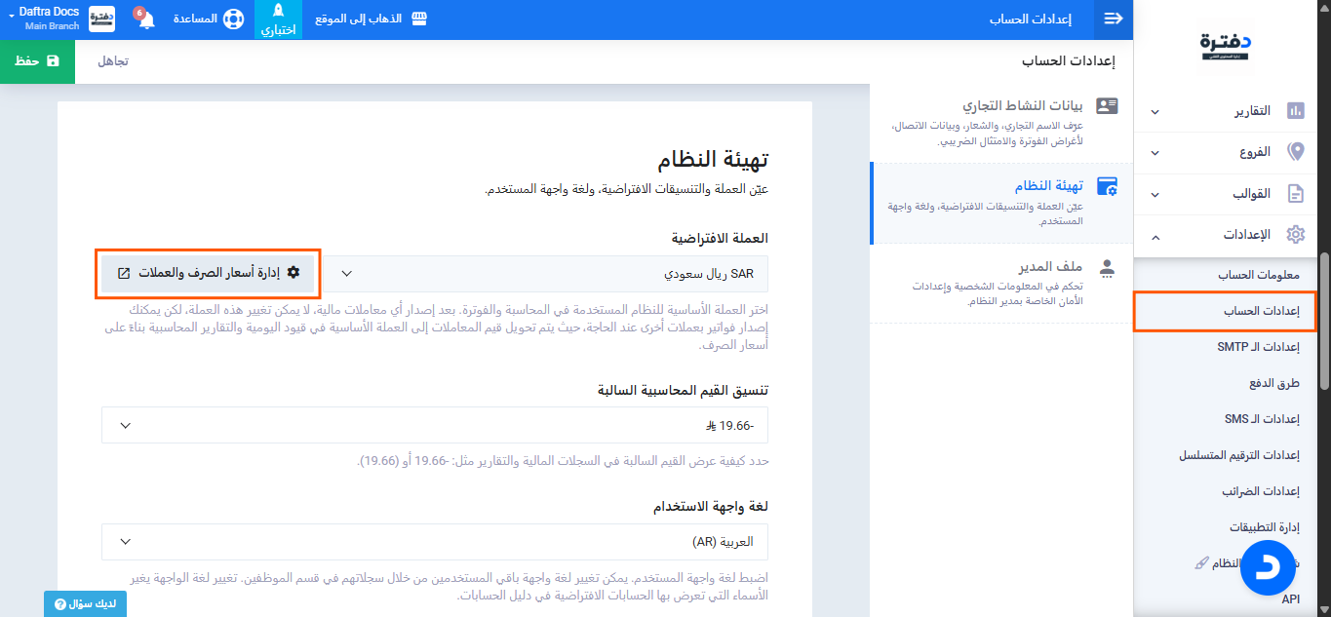Open the interface language dropdown

point(434,541)
